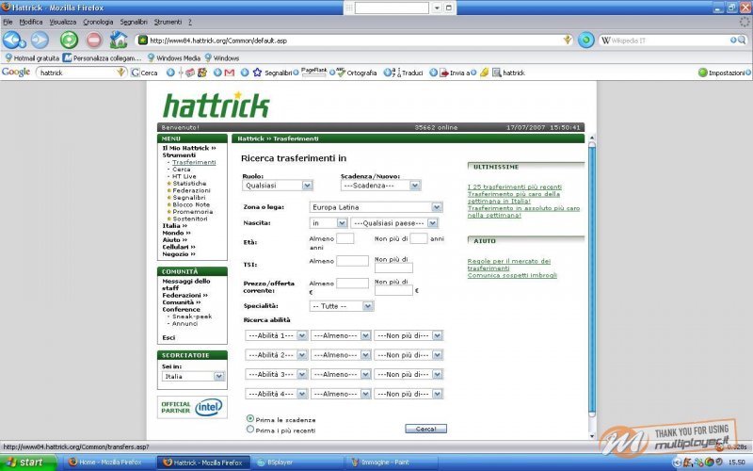Open the Intel official partner logo
Screen dimensions: 753x471
(x=193, y=407)
